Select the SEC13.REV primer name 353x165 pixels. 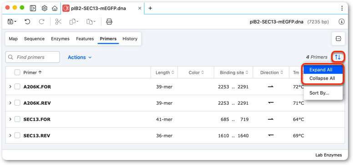[x=37, y=136]
